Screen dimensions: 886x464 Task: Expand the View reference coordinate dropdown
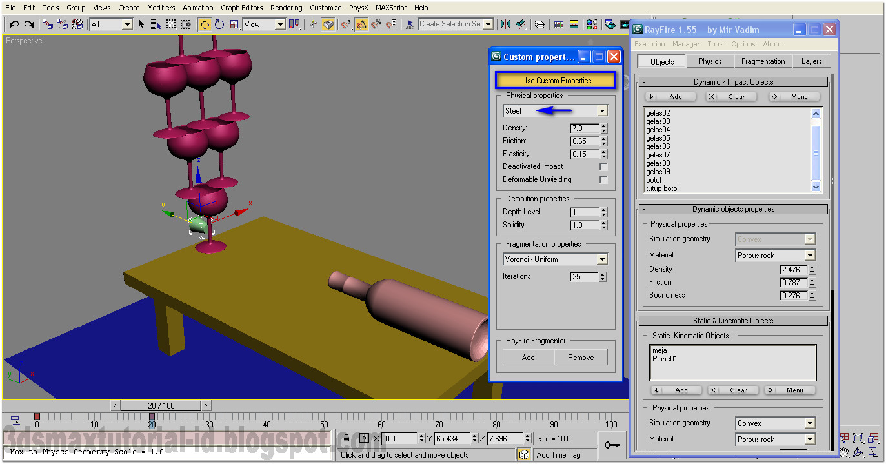click(280, 25)
